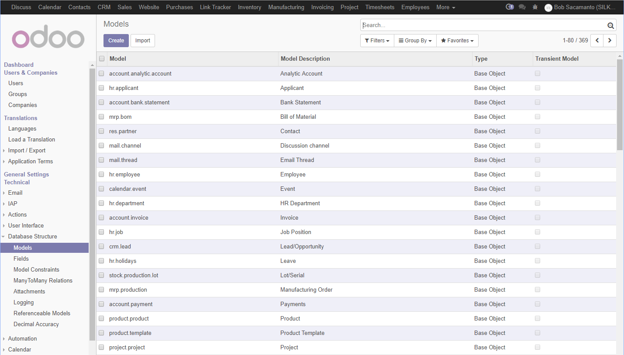Expand the Application Terms section
This screenshot has width=624, height=355.
pos(30,161)
